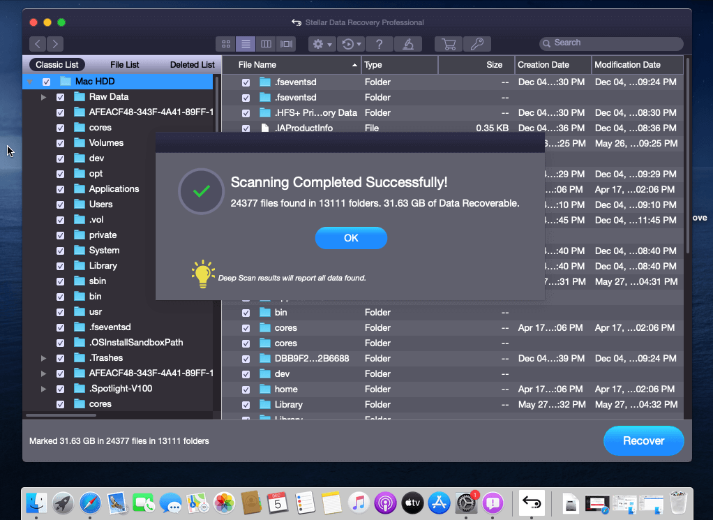Viewport: 713px width, 520px height.
Task: Open the gear settings menu
Action: pyautogui.click(x=322, y=44)
